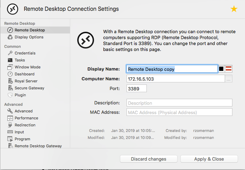Screen dimensions: 245x170
Task: Click the 'Modified by' value rzomerman
Action: click(203, 138)
